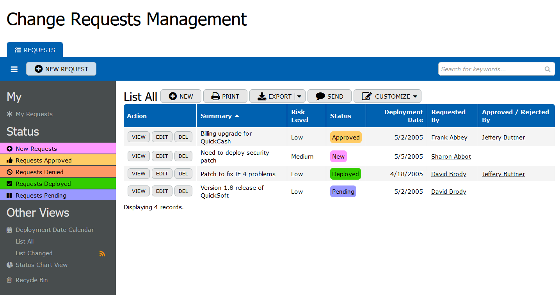560x295 pixels.
Task: Open the Deployment Date Calendar view
Action: point(54,230)
